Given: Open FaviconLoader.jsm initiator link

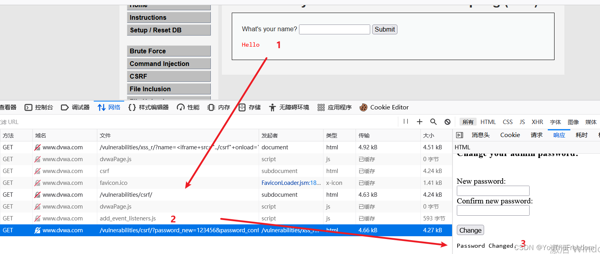Looking at the screenshot, I should click(x=291, y=183).
